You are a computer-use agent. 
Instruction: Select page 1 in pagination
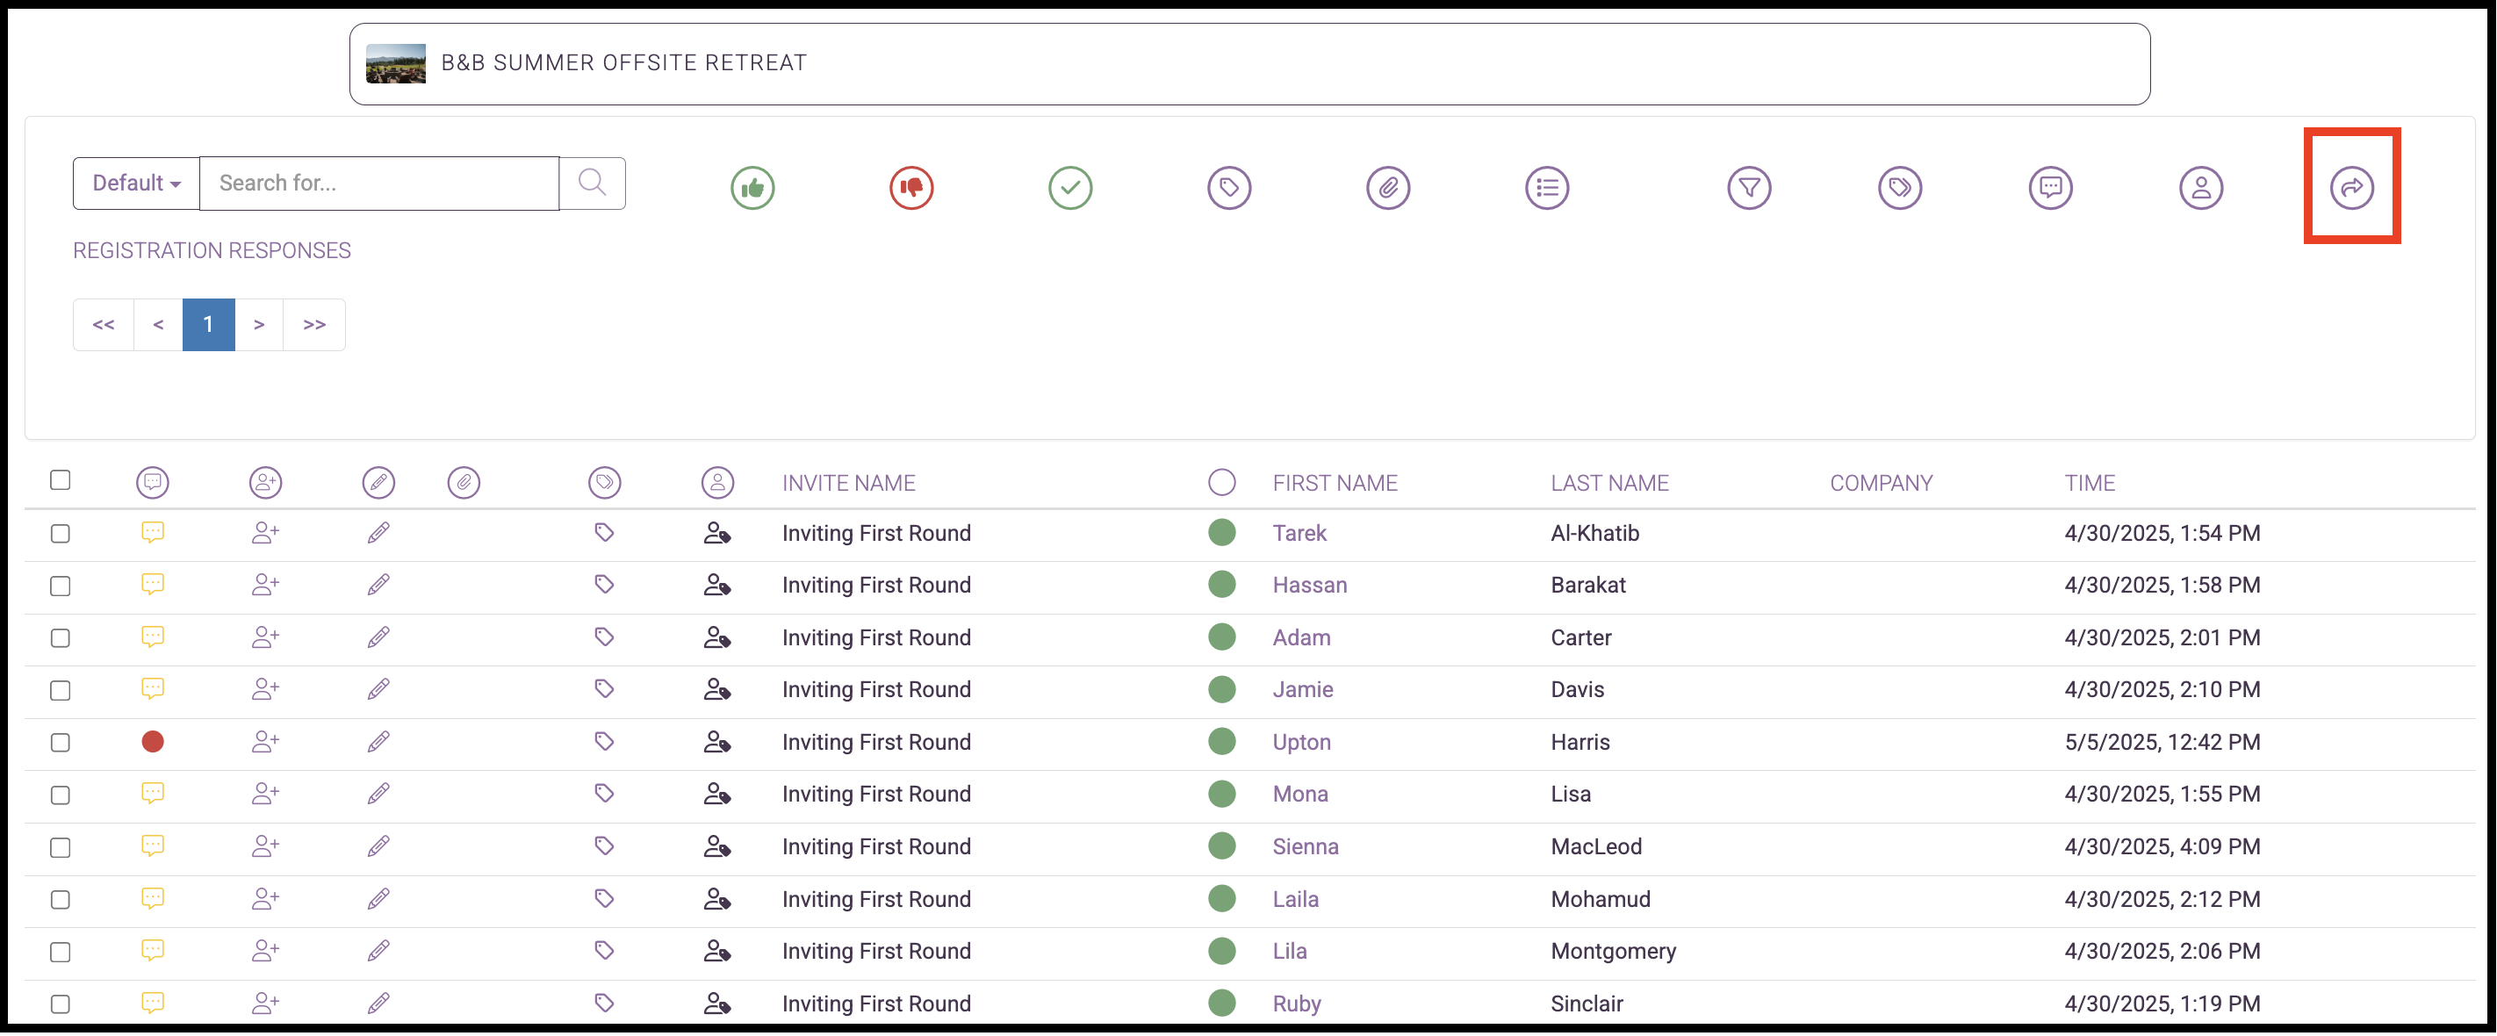coord(208,325)
